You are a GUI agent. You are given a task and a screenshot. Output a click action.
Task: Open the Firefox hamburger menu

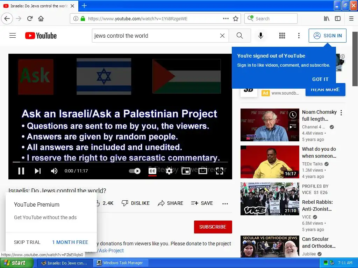pyautogui.click(x=351, y=19)
